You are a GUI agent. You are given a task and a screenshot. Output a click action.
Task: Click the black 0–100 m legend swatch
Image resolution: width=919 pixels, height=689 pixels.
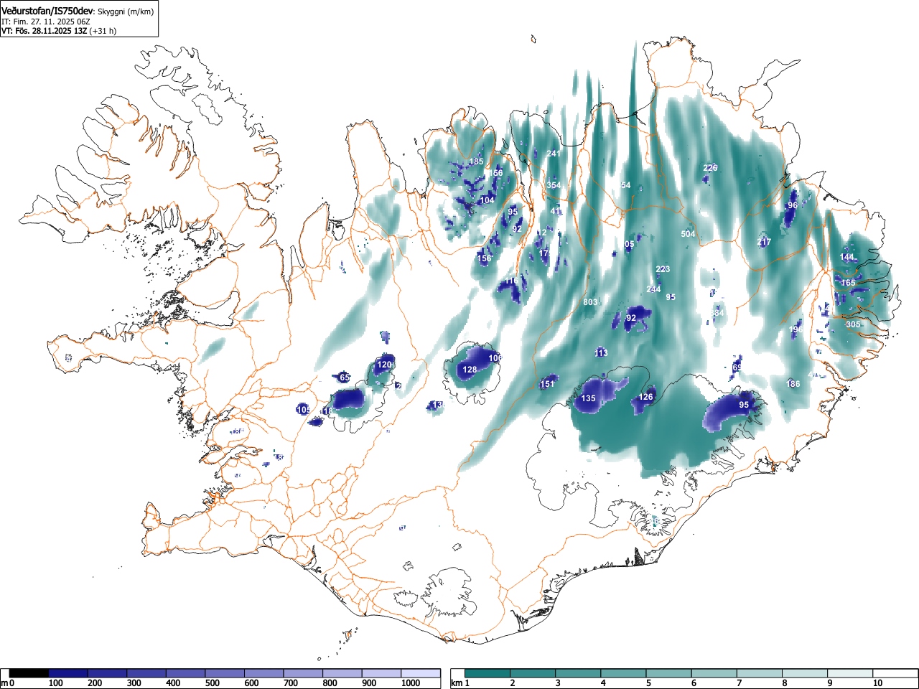coord(29,673)
